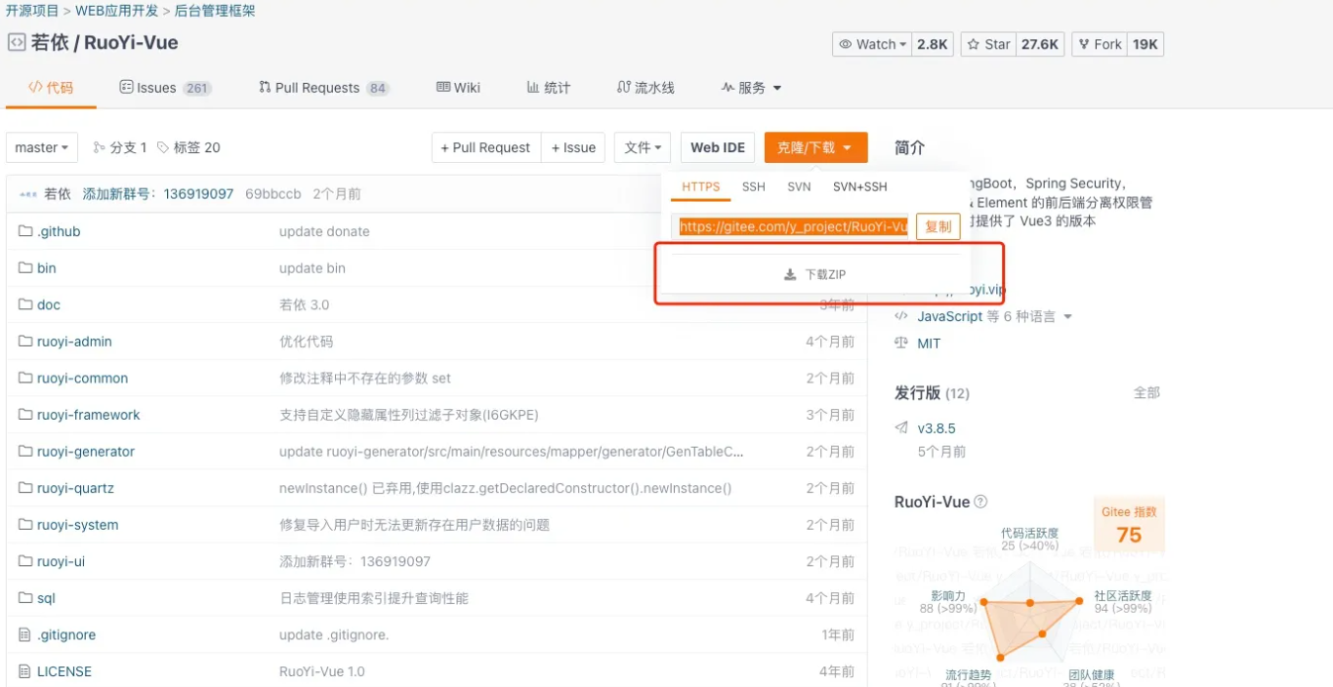This screenshot has height=687, width=1333.
Task: Click the ruoyi-admin folder icon
Action: (x=25, y=342)
